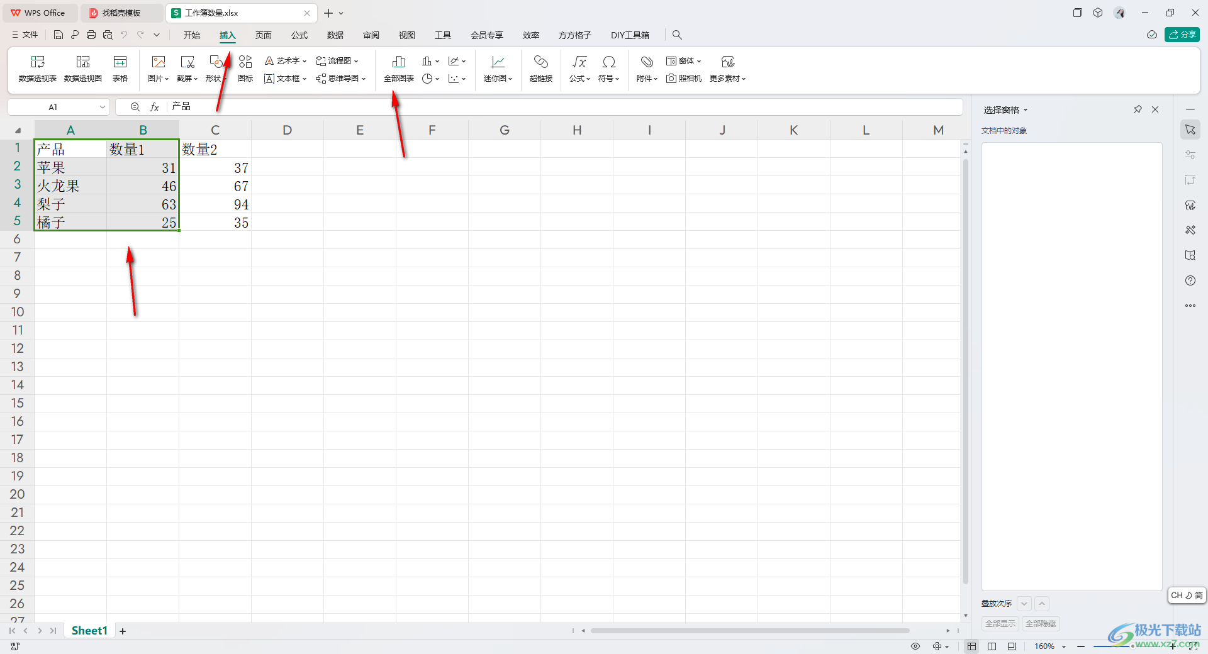The image size is (1208, 654).
Task: Pin the 选择窗格 selection pane
Action: (x=1138, y=109)
